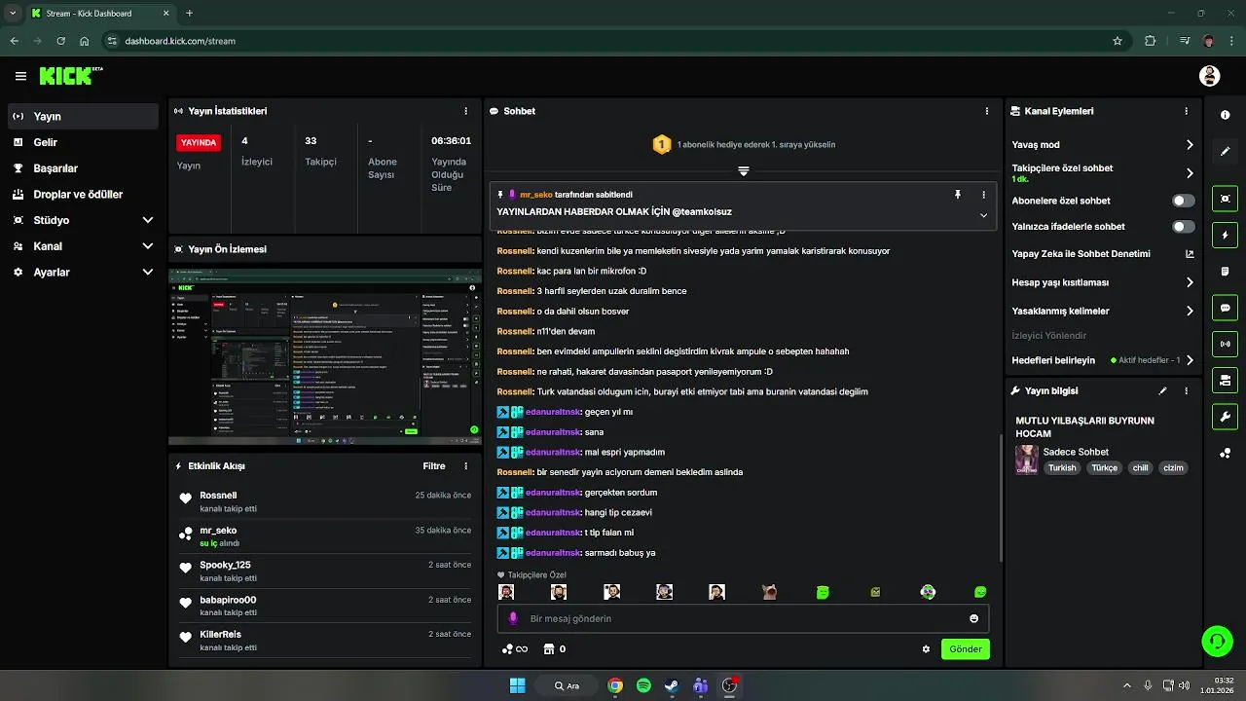Open Yapay Zeka ile Sohbet Denetimi external link
1246x701 pixels.
(x=1190, y=254)
